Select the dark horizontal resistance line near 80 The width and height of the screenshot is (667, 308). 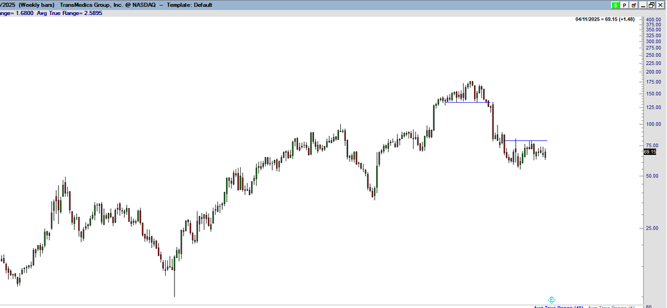pyautogui.click(x=526, y=140)
